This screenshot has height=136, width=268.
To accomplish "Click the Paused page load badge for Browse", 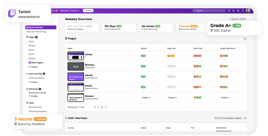I will [x=171, y=66].
